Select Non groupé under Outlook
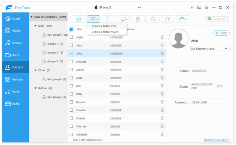The image size is (236, 145). click(54, 97)
